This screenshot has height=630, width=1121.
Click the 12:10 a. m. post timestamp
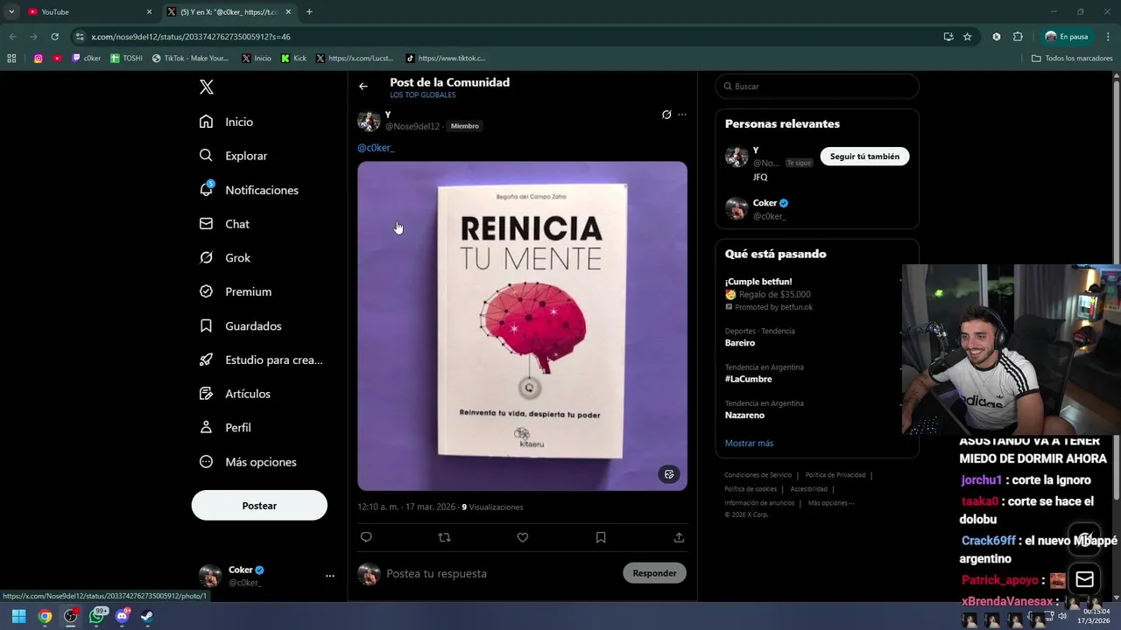[x=406, y=507]
